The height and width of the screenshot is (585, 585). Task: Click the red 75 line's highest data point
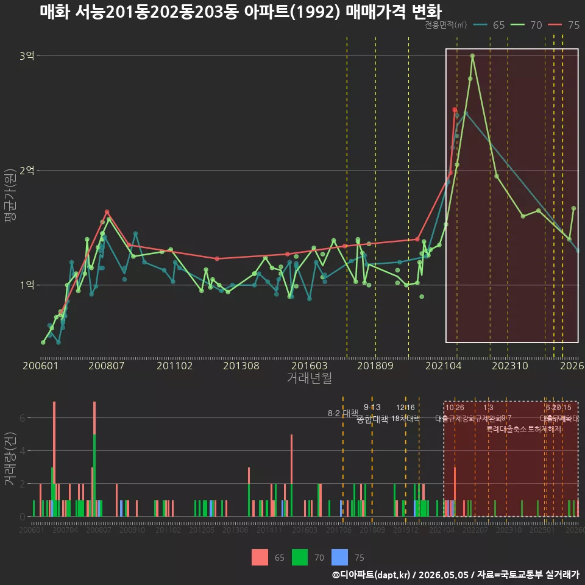pos(455,110)
